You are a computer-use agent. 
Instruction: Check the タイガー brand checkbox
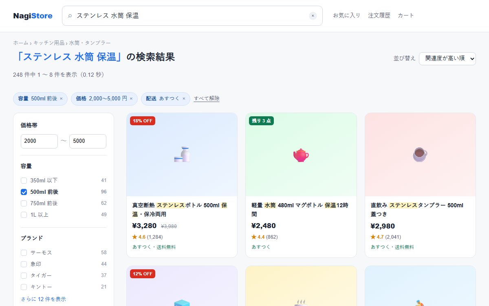click(x=24, y=275)
